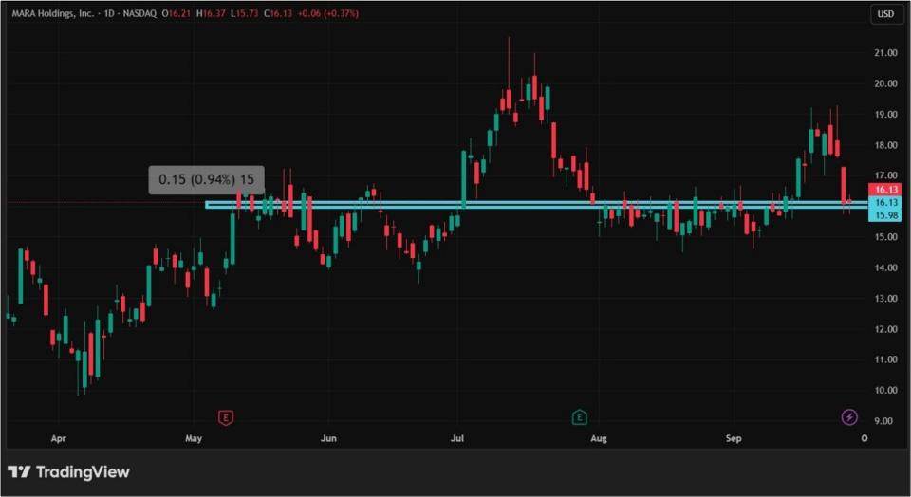Open the purple lightning event marker

849,417
